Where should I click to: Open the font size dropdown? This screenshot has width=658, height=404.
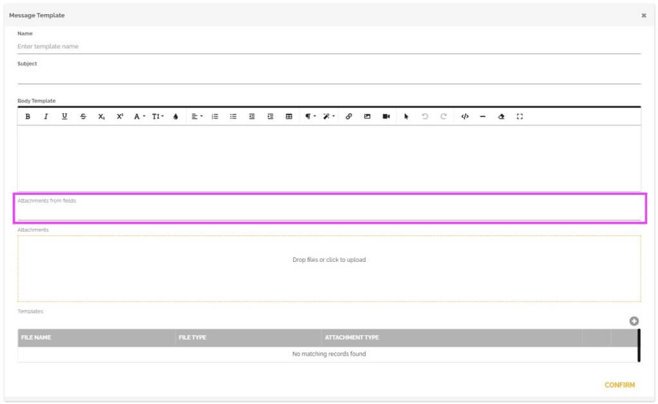[158, 116]
